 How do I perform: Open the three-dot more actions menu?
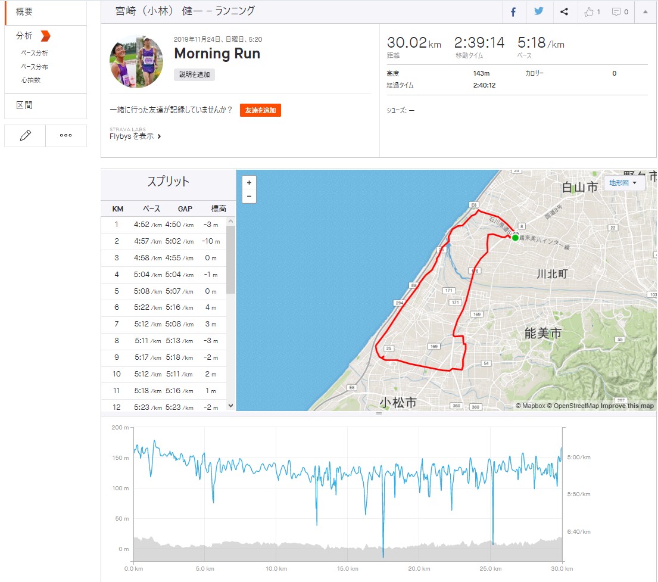(66, 136)
